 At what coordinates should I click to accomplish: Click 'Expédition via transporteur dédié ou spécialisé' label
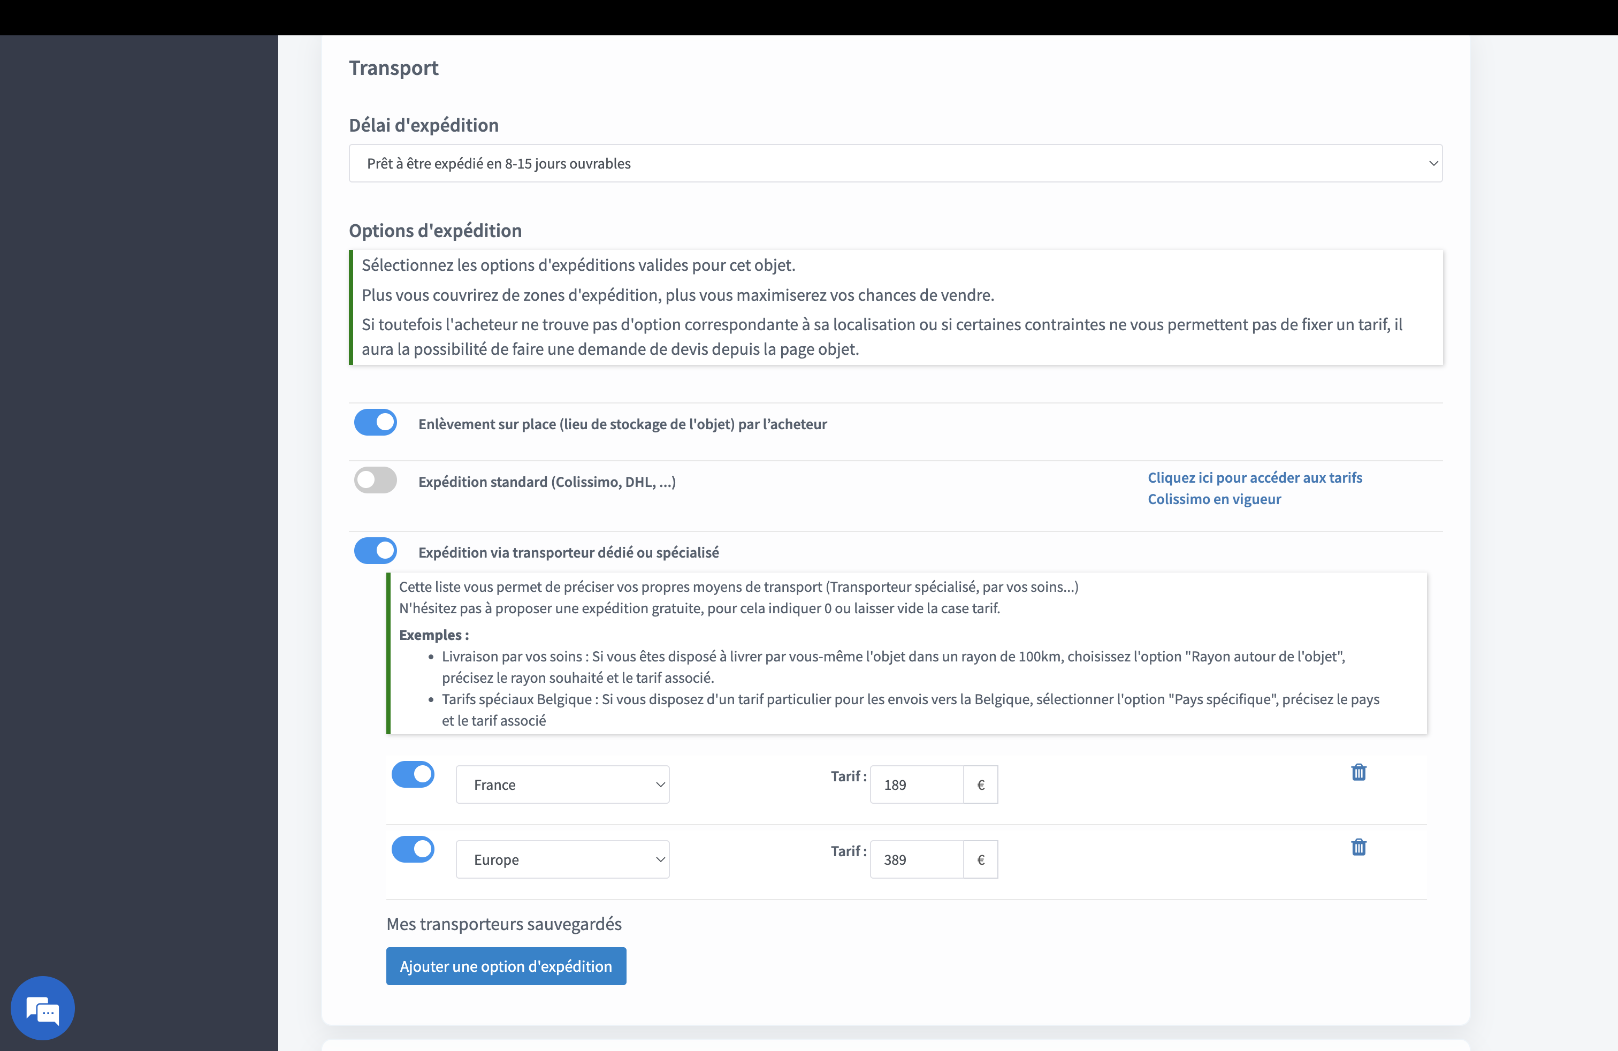click(568, 553)
